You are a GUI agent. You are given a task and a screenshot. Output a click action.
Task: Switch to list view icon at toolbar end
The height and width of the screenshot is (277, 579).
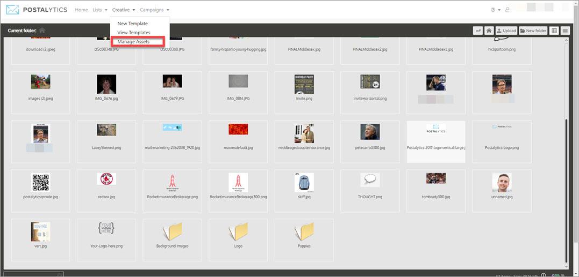point(566,31)
